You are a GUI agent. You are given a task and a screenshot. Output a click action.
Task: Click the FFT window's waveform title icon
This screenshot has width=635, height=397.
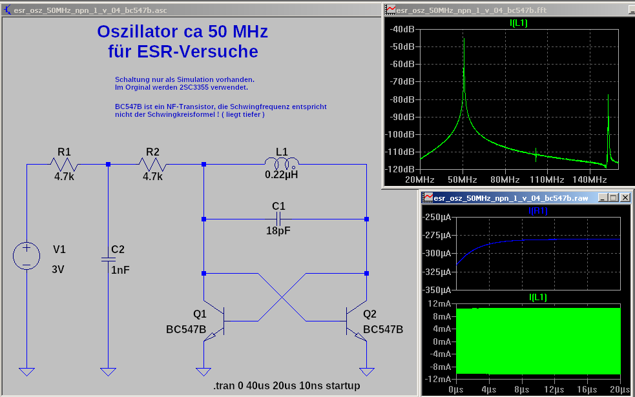(390, 10)
